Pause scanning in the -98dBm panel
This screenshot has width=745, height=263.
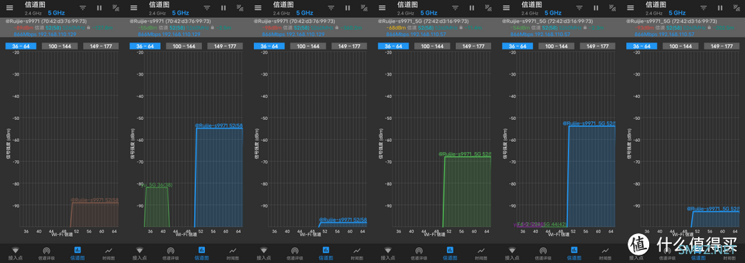[x=348, y=8]
